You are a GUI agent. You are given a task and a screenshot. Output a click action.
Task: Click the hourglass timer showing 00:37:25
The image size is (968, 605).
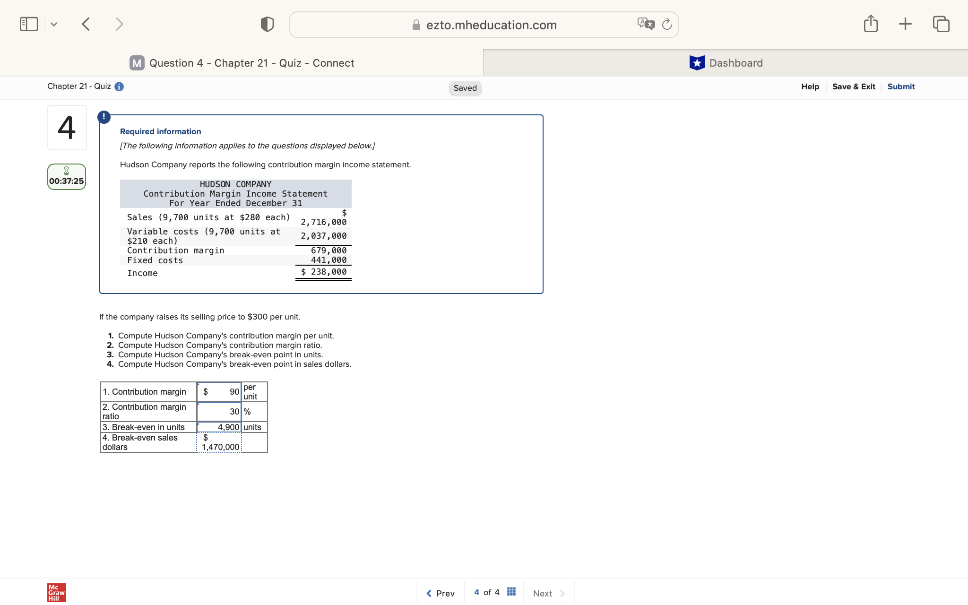[x=67, y=176]
